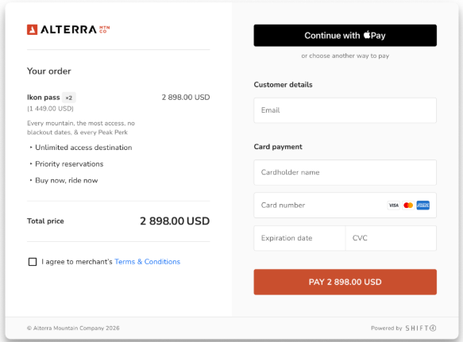This screenshot has height=342, width=463.
Task: Focus the Cardholder name field
Action: pos(345,172)
